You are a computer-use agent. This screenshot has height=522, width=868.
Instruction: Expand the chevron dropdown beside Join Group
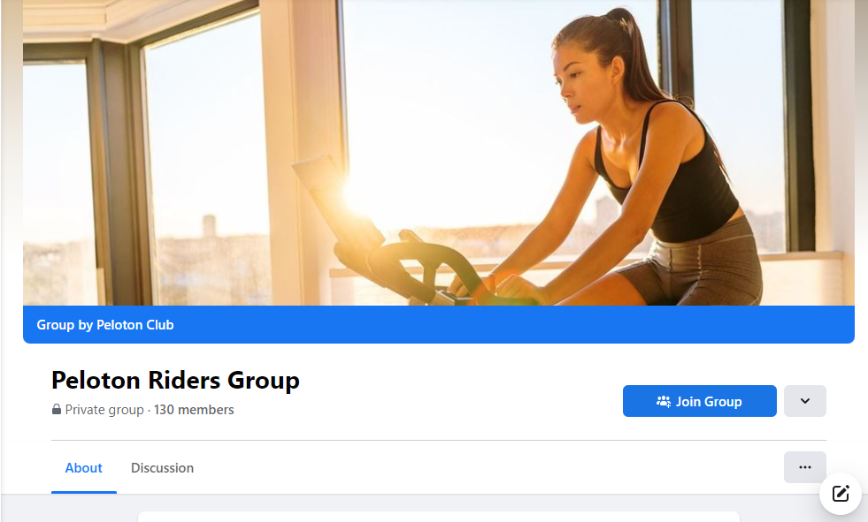pyautogui.click(x=805, y=401)
